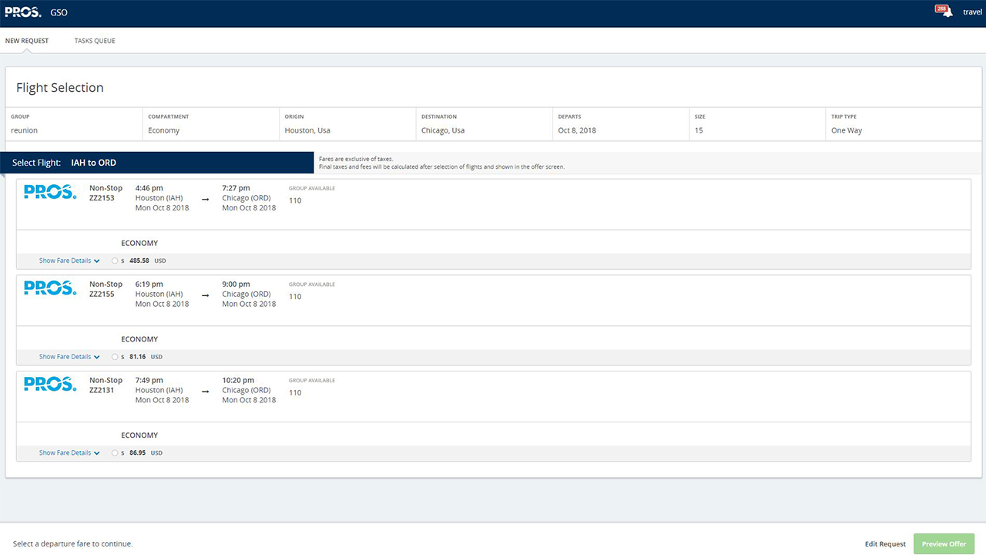Select the 86.95 USD fare radio button
986x555 pixels.
pyautogui.click(x=115, y=453)
